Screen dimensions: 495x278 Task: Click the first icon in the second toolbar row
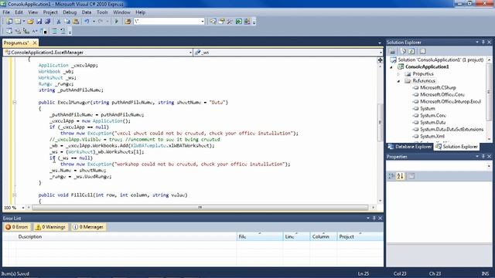pyautogui.click(x=9, y=31)
